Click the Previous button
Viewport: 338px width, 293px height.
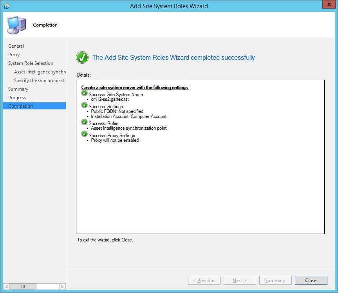pyautogui.click(x=204, y=280)
